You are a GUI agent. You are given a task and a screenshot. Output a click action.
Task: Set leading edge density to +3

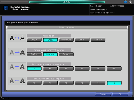click(x=82, y=69)
